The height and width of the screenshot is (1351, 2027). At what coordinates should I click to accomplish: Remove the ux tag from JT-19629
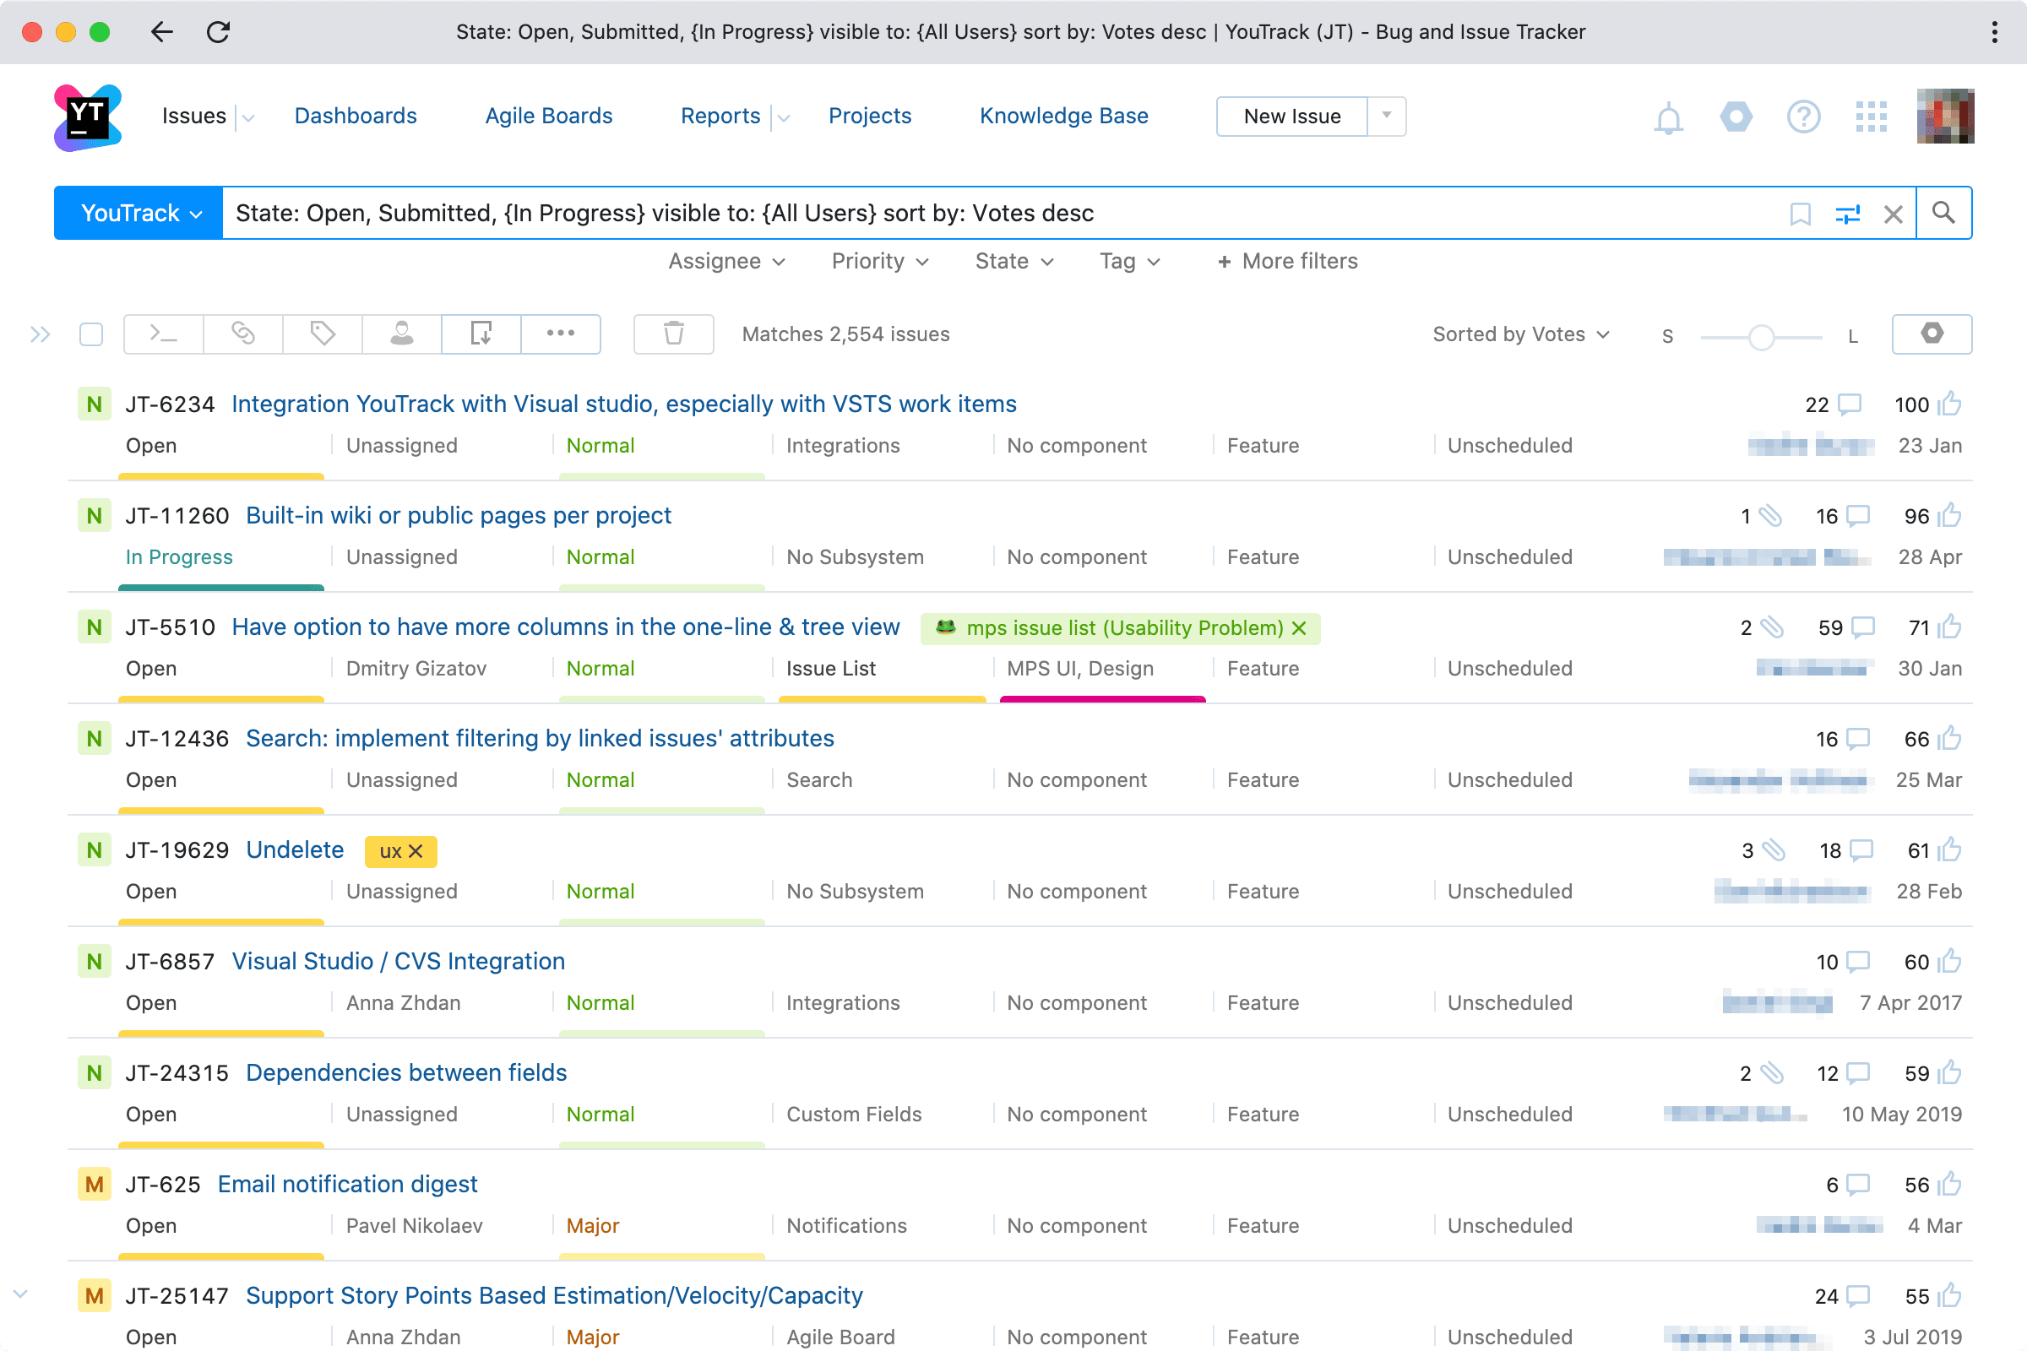416,851
